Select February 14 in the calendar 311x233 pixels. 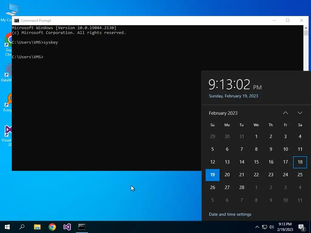pyautogui.click(x=241, y=162)
